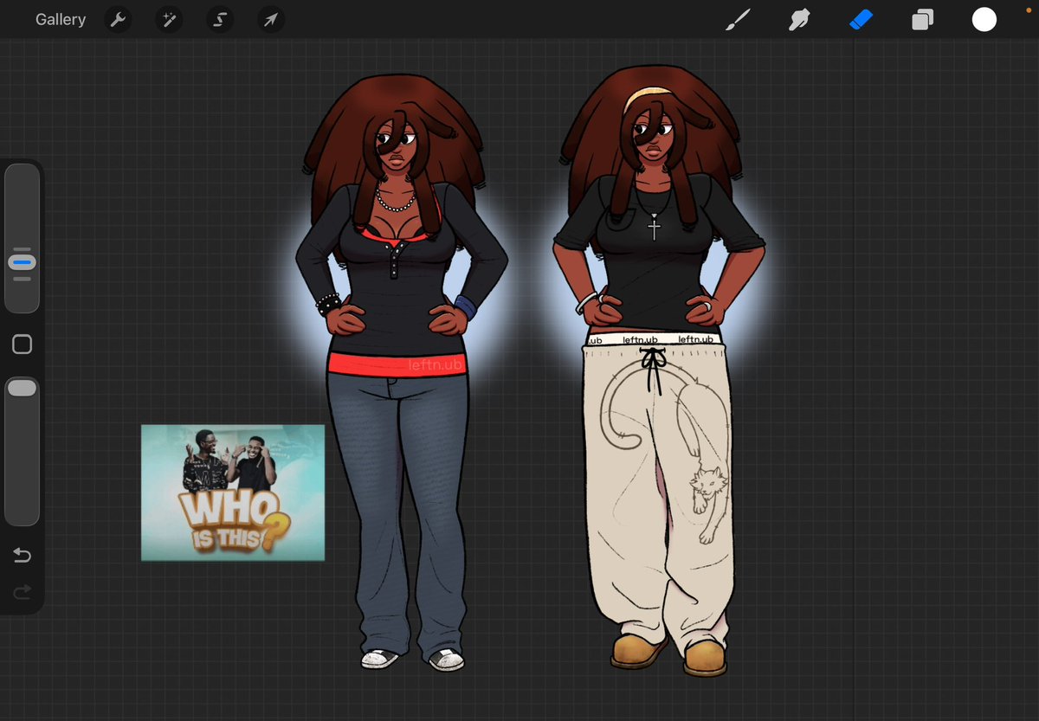Select the Smudge tool
This screenshot has width=1039, height=721.
[x=799, y=20]
